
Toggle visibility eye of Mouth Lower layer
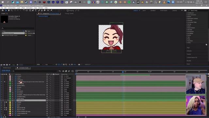pos(1,110)
